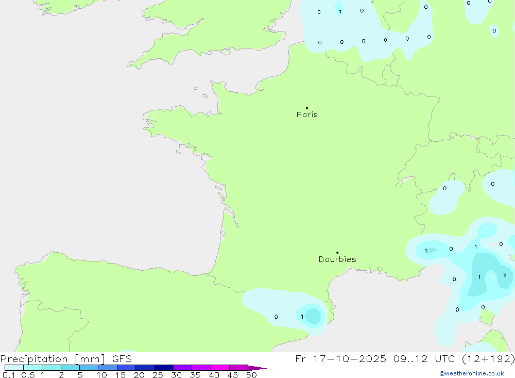
Task: Pick the 2–5 mm legend color swatch
Action: point(70,368)
